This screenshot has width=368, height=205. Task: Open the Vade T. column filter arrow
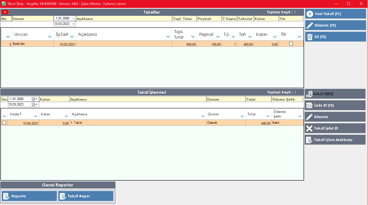pos(35,116)
